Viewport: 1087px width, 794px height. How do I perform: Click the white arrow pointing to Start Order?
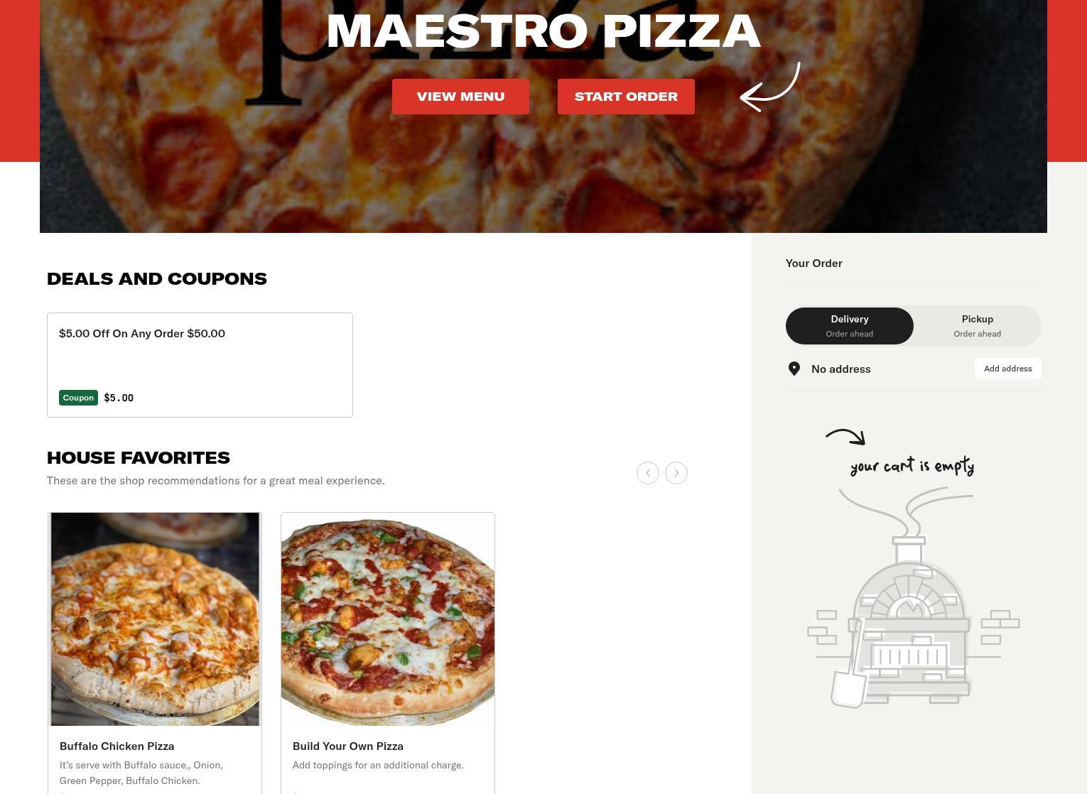pyautogui.click(x=770, y=87)
